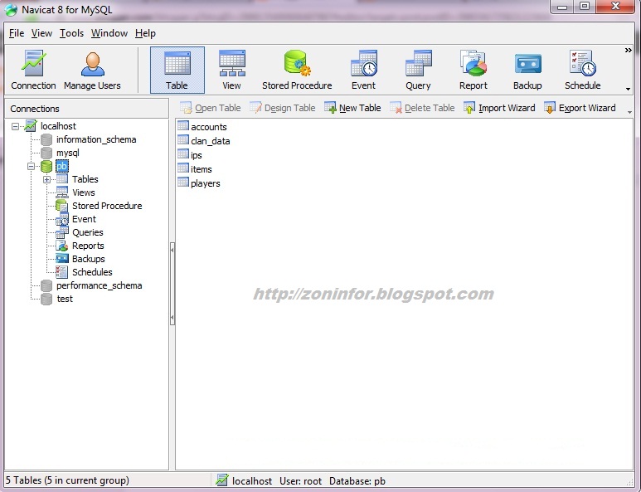641x492 pixels.
Task: Select performance_schema database
Action: click(x=99, y=285)
